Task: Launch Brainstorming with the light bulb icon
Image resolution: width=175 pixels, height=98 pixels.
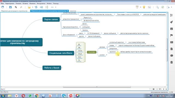Action: [144, 7]
